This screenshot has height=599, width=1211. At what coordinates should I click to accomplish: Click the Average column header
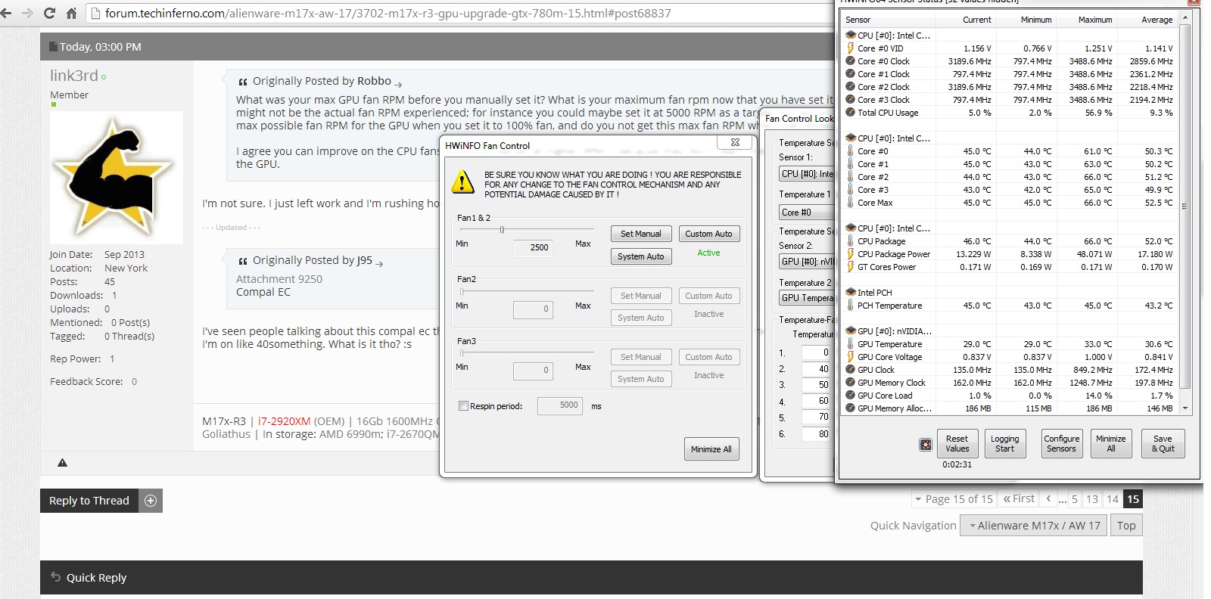coord(1147,20)
